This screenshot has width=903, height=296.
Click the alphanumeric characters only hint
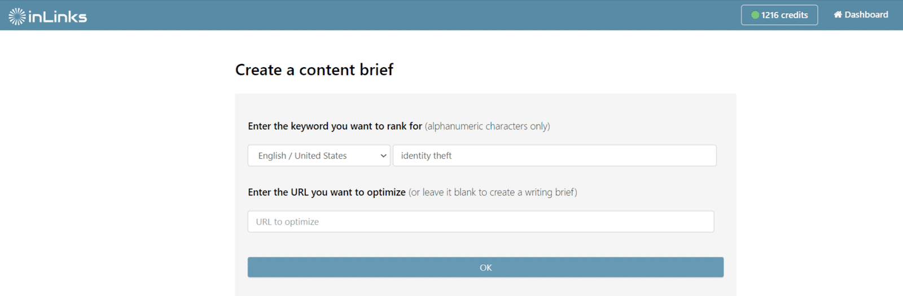(488, 126)
